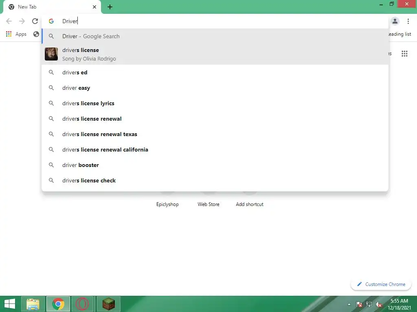Pick the drivers ed suggestion

(215, 72)
